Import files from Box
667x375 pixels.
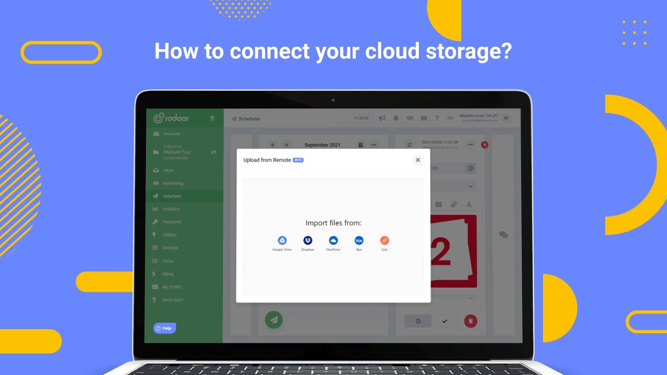point(359,243)
